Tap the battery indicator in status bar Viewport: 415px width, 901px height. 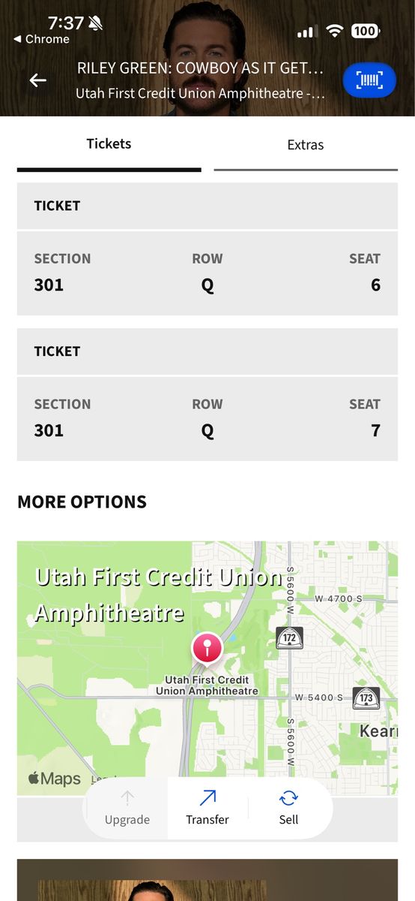[365, 31]
